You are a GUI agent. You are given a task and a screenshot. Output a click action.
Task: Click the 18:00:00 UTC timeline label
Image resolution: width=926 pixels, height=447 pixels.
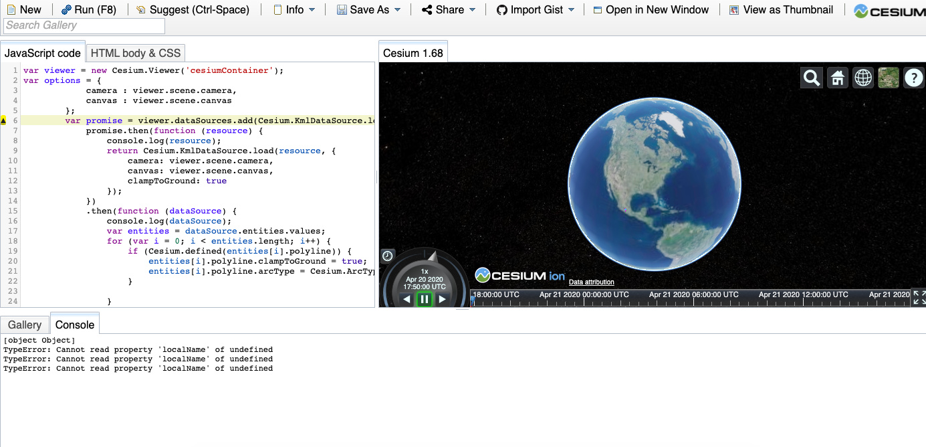(496, 294)
